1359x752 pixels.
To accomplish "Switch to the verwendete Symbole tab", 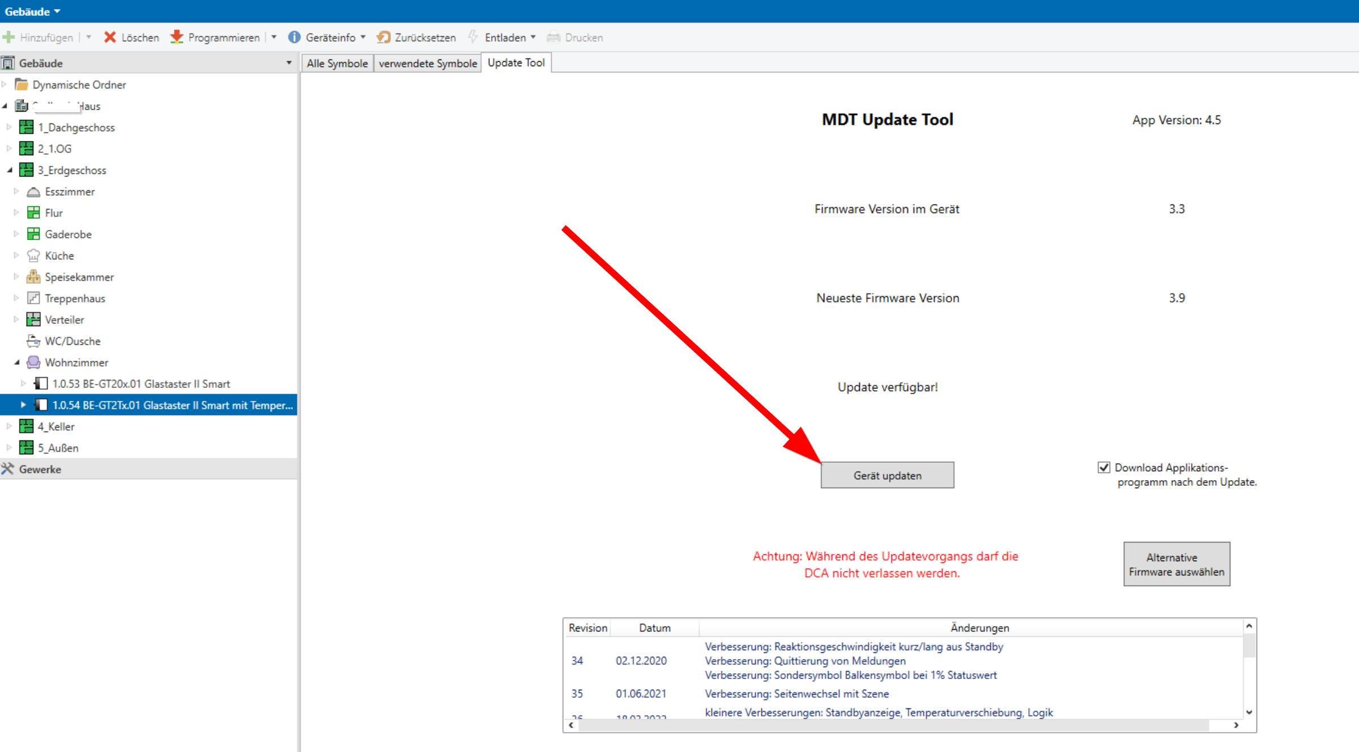I will 428,63.
